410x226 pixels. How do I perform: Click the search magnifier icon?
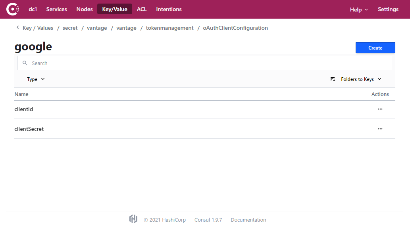point(25,63)
